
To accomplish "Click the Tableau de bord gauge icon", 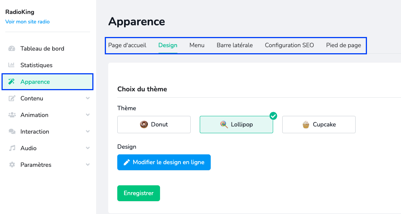I will click(12, 48).
